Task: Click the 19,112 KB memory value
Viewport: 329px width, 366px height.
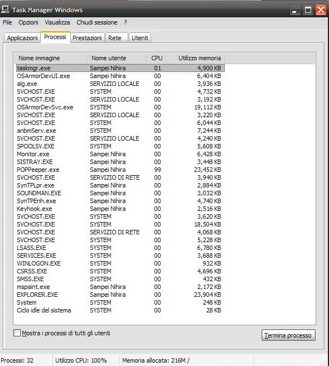Action: click(207, 107)
